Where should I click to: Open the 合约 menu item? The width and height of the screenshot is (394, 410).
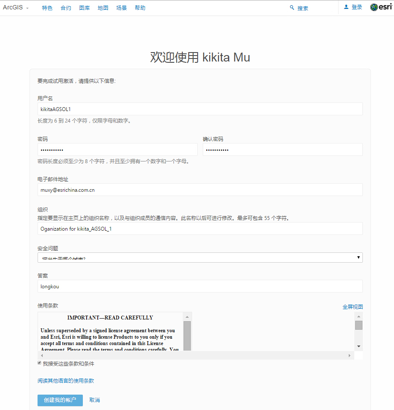click(x=66, y=8)
